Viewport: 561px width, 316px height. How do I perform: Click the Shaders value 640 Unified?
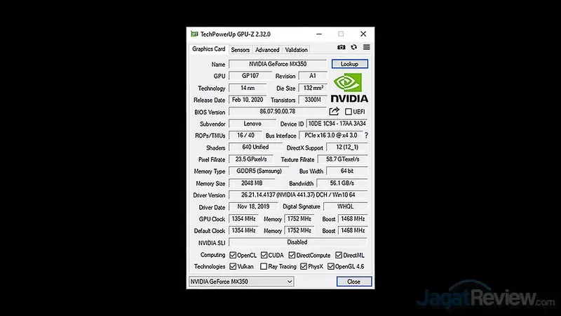point(255,147)
